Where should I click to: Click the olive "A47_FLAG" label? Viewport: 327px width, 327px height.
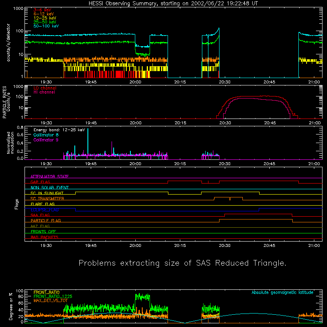(40, 226)
